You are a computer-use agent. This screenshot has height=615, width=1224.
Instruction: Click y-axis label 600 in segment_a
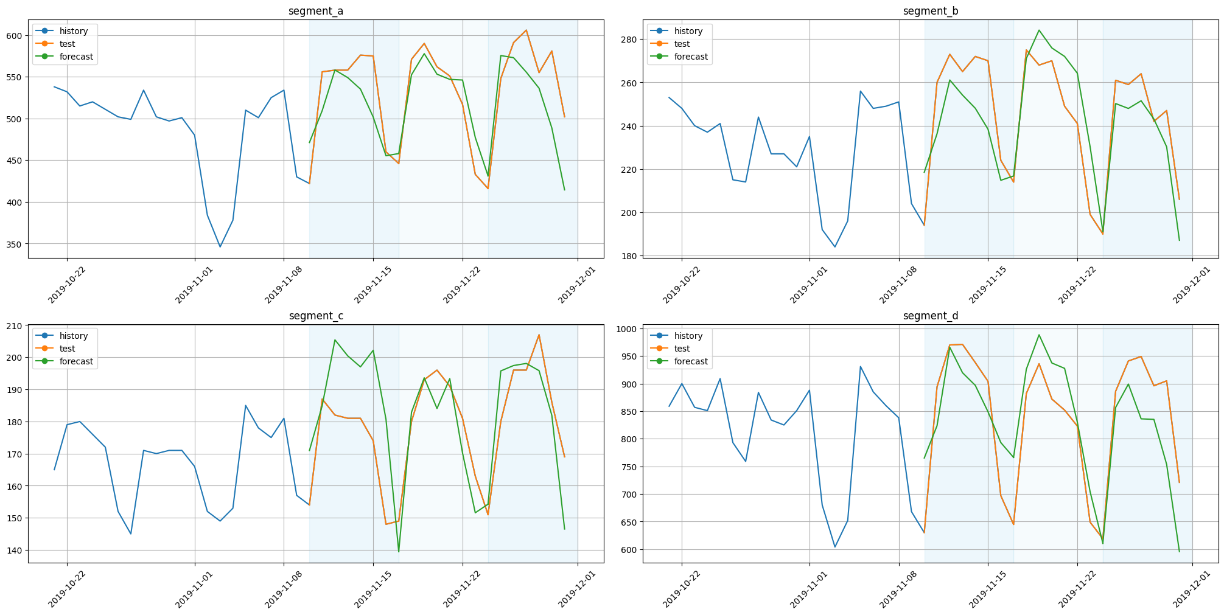coord(16,35)
